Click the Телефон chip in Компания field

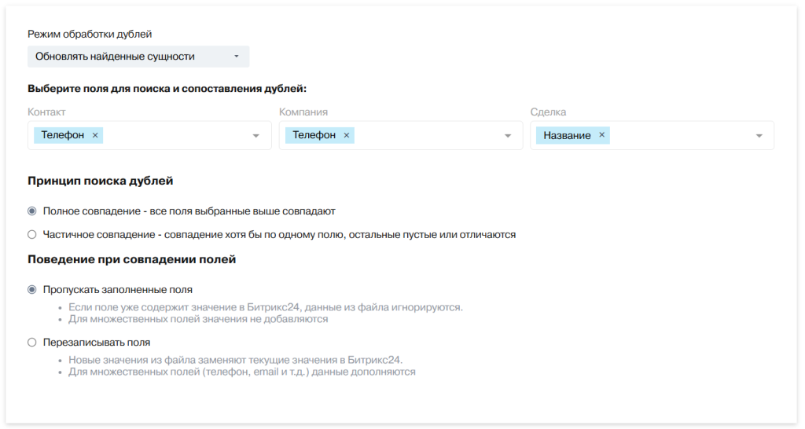tap(314, 135)
